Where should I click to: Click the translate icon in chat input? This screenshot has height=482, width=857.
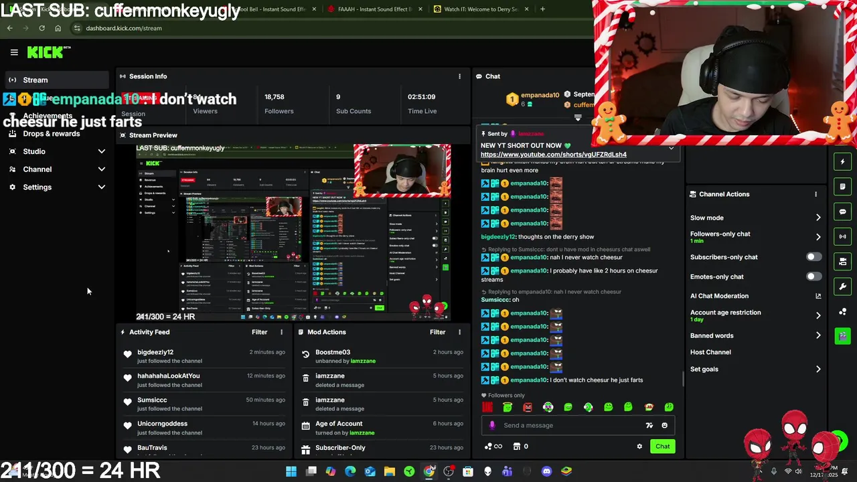[649, 425]
